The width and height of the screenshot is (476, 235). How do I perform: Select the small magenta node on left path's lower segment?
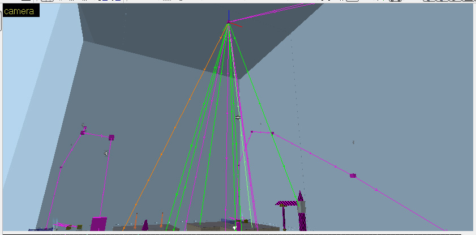click(x=61, y=167)
